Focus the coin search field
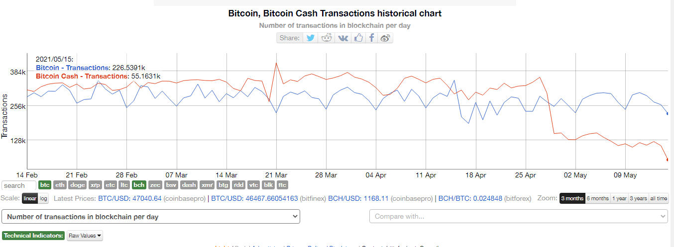The width and height of the screenshot is (674, 247). tap(19, 185)
